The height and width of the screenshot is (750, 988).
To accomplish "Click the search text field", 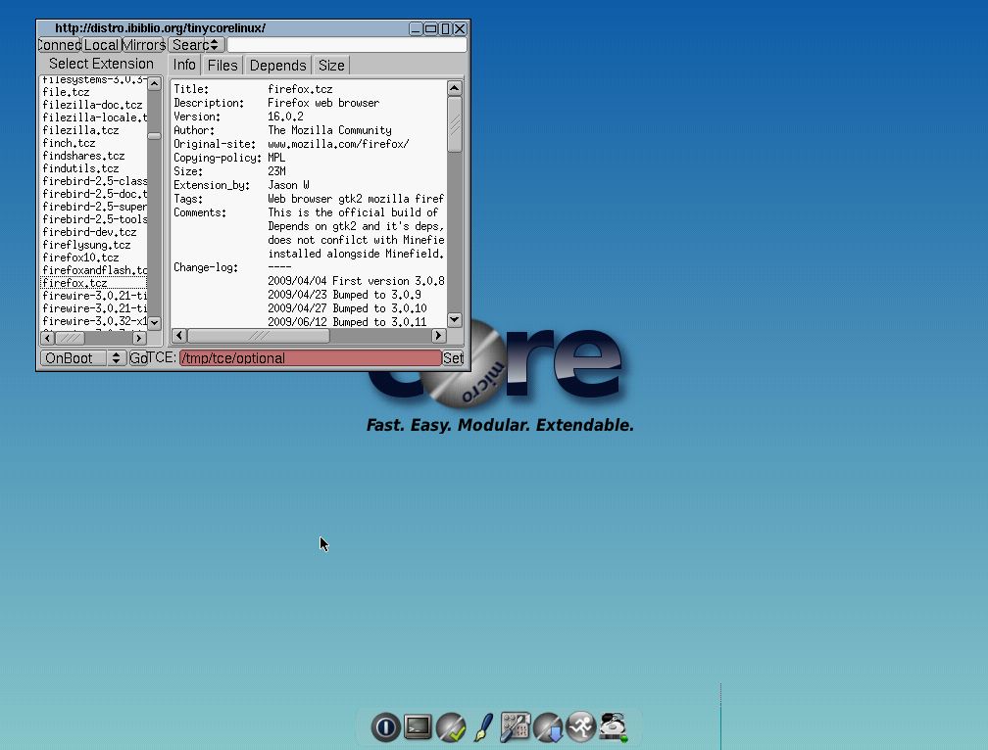I will coord(347,45).
